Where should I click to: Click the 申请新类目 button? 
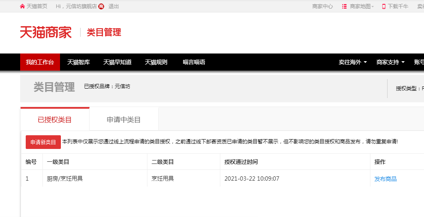[43, 142]
